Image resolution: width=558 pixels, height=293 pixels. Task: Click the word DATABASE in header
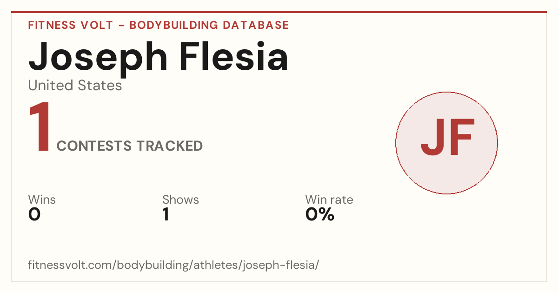256,25
